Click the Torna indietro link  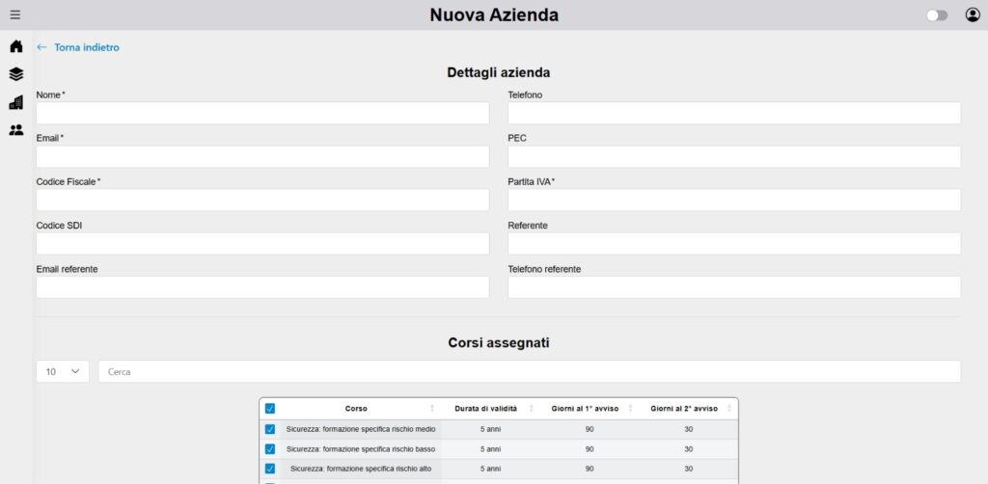[87, 47]
